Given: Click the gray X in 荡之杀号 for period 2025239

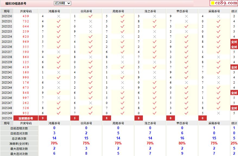Looking at the screenshot, I should pyautogui.click(x=154, y=62).
